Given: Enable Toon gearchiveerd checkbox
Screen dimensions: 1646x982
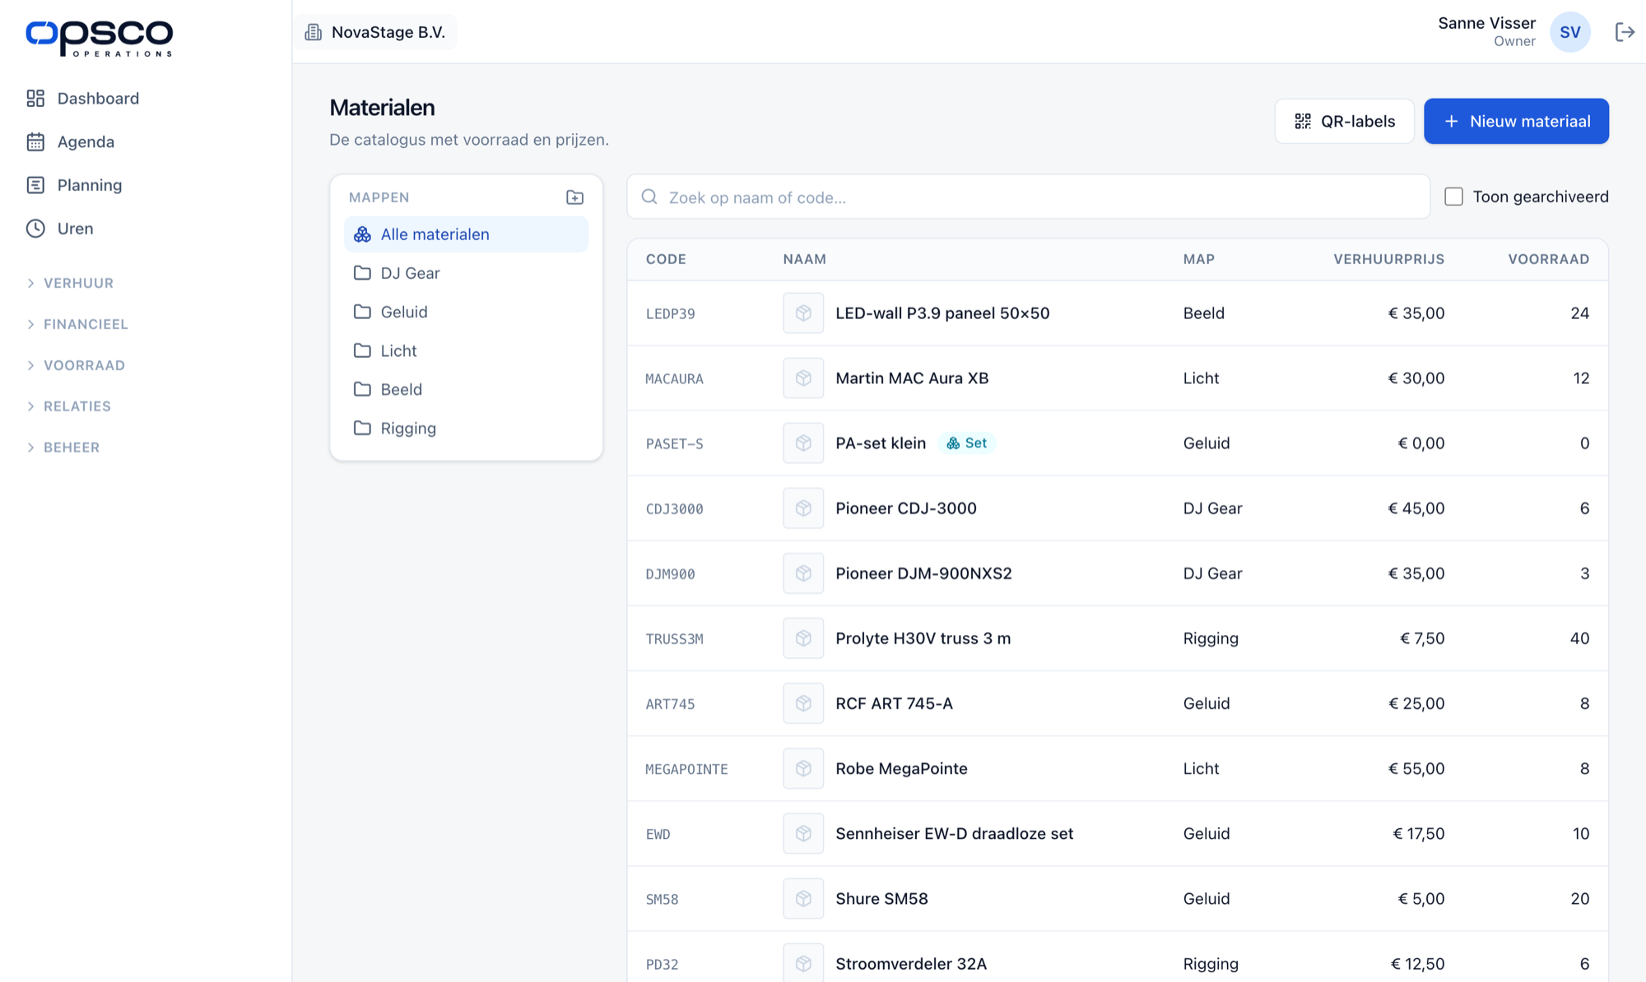Looking at the screenshot, I should [1454, 197].
